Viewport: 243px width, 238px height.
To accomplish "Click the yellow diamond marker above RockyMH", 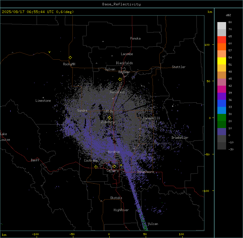I will pos(70,58).
